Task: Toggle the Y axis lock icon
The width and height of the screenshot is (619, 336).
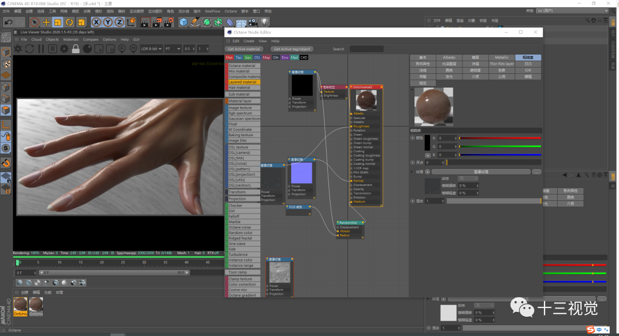Action: tap(107, 22)
